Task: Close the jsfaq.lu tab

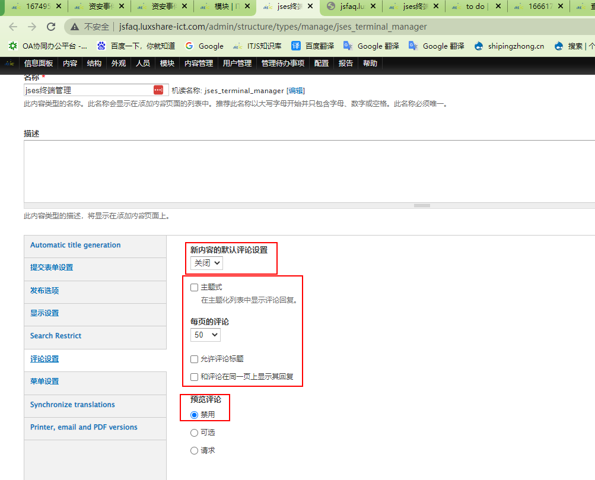Action: click(373, 6)
